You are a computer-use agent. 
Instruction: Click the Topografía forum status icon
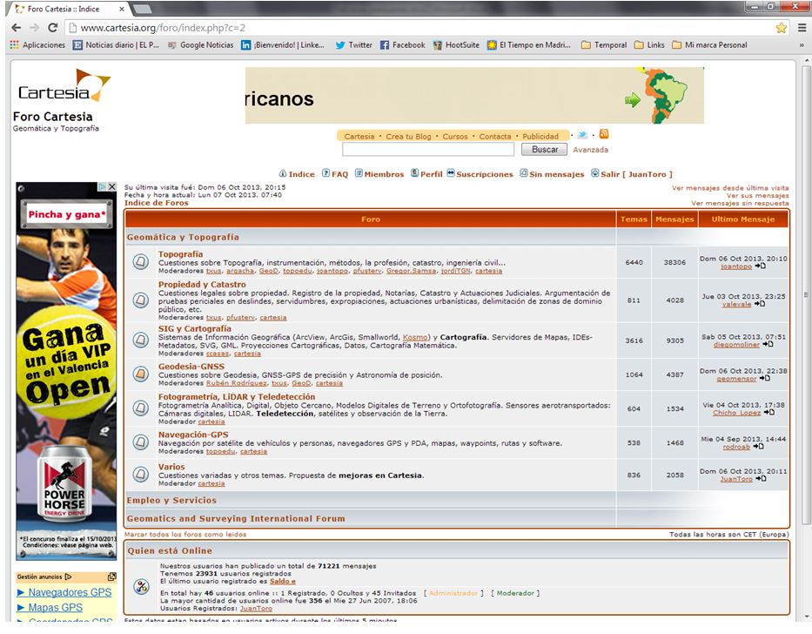139,262
